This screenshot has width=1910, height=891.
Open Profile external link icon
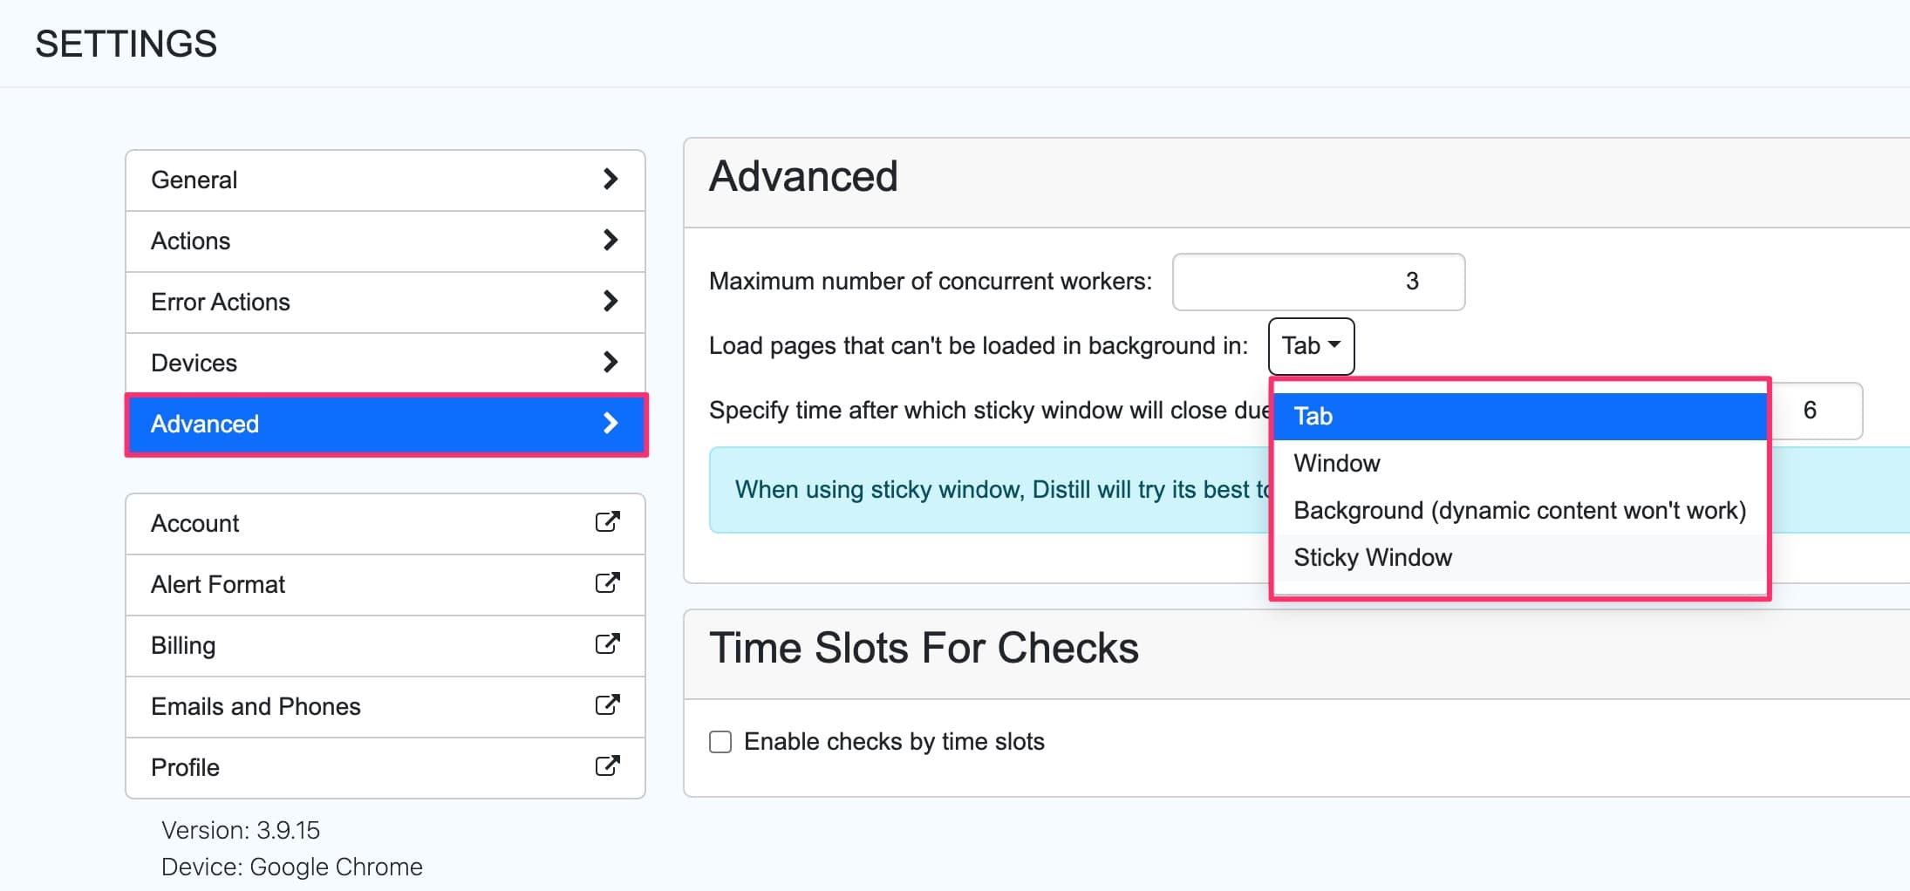(x=608, y=767)
